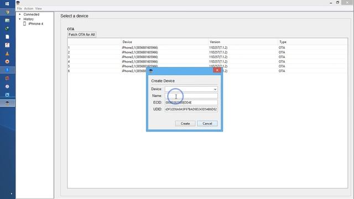Image resolution: width=354 pixels, height=199 pixels.
Task: Select the History tree label
Action: pyautogui.click(x=29, y=19)
